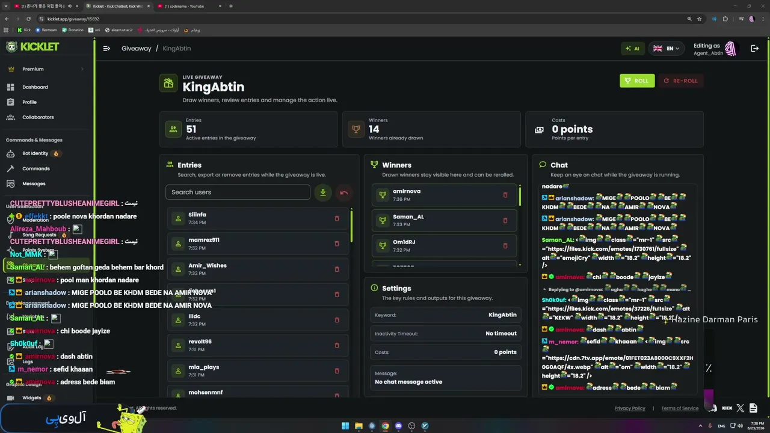Delete the mamrez911 entry
This screenshot has height=433, width=770.
(337, 244)
